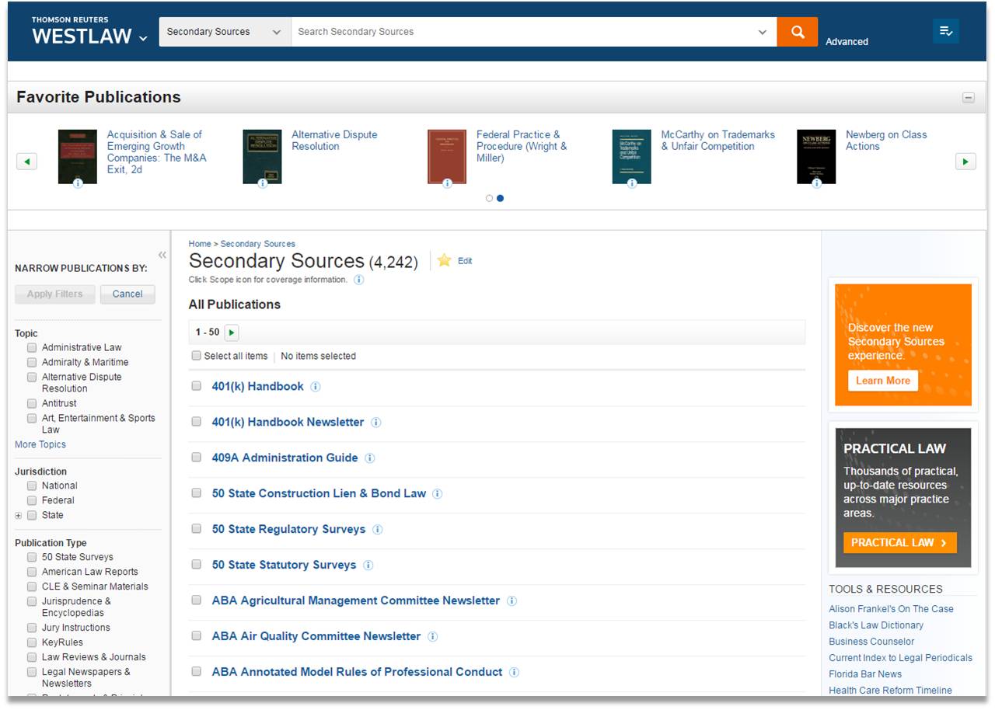Open the Advanced search link
The width and height of the screenshot is (995, 710).
847,42
